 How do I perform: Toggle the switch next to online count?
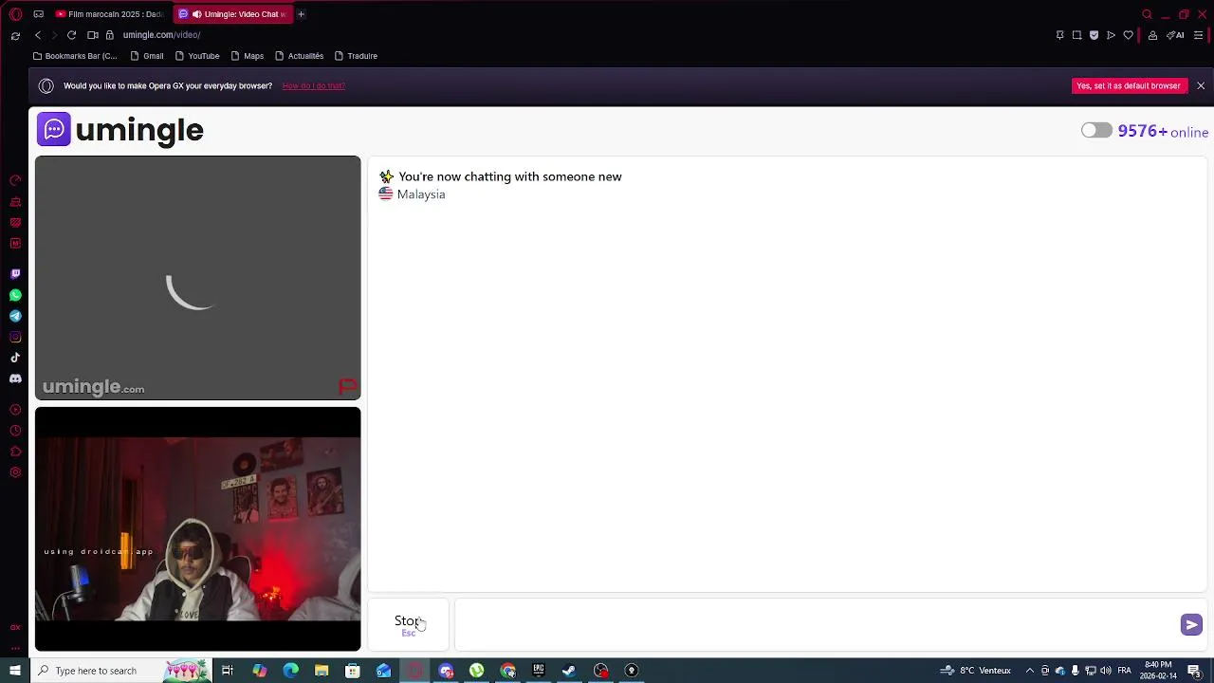(1096, 131)
